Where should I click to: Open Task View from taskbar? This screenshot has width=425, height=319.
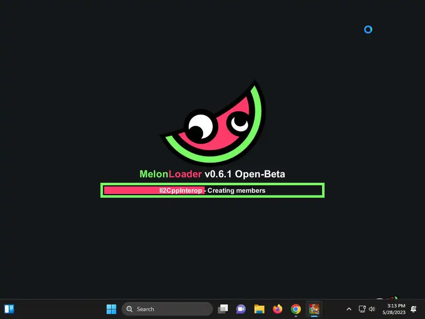coord(223,309)
